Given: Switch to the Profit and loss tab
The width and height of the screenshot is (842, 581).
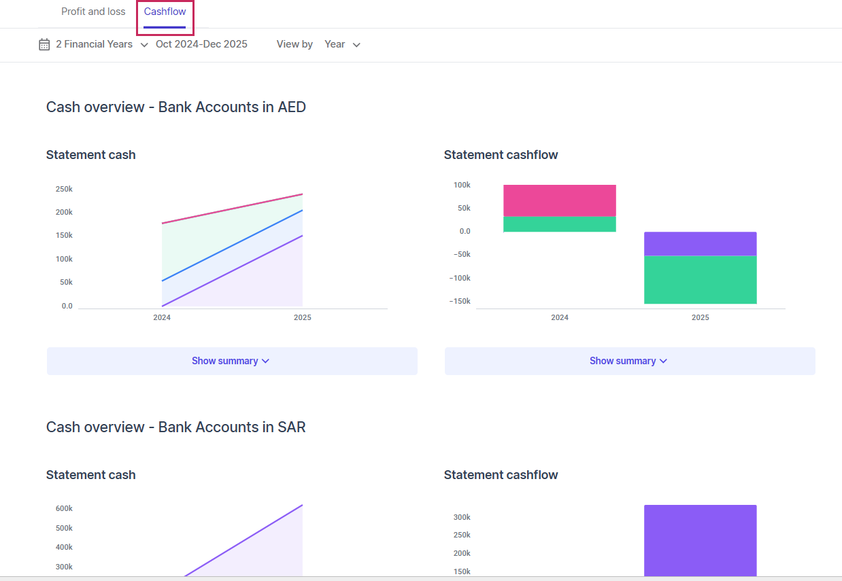Looking at the screenshot, I should [93, 12].
